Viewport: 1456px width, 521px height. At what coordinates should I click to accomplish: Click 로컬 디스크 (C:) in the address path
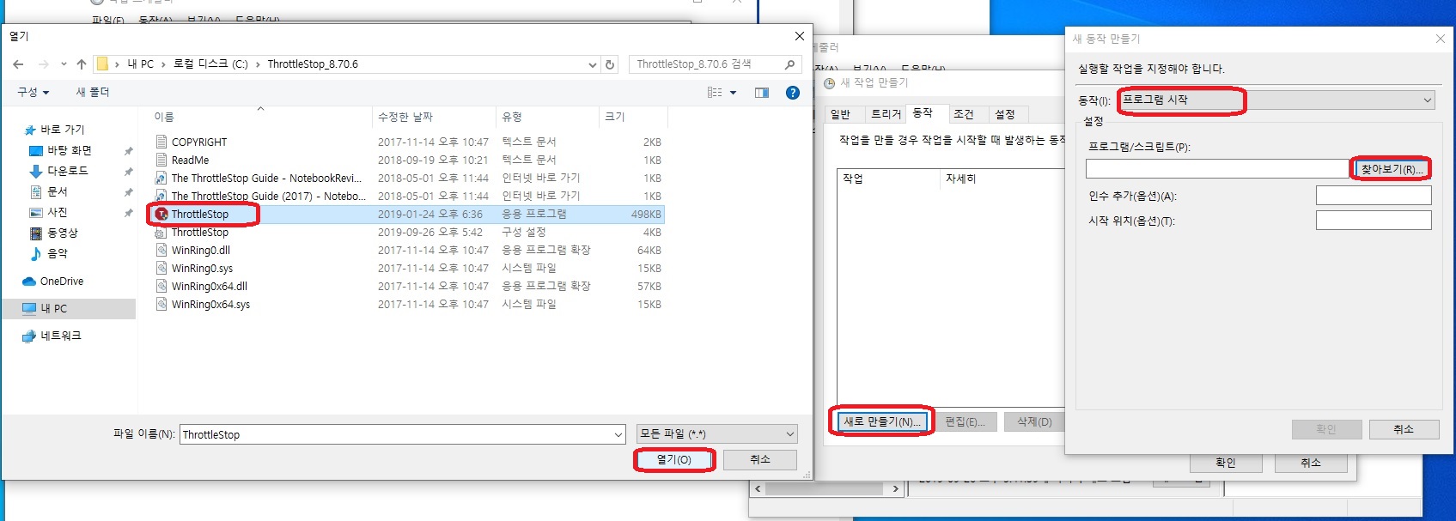[210, 64]
